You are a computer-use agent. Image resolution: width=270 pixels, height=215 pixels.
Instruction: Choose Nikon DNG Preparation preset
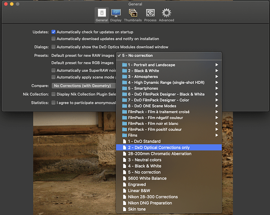tap(169, 203)
